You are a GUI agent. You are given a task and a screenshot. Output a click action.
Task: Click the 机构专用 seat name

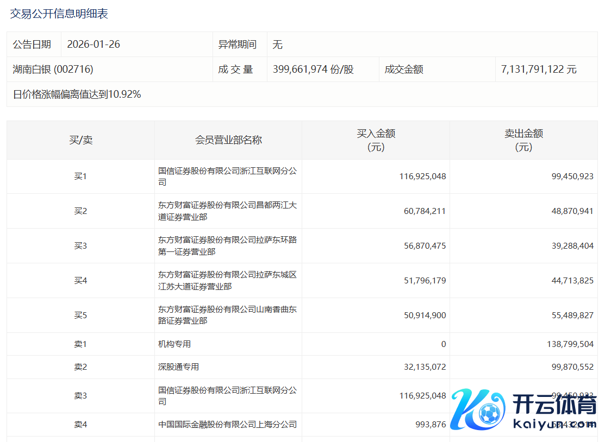point(174,344)
